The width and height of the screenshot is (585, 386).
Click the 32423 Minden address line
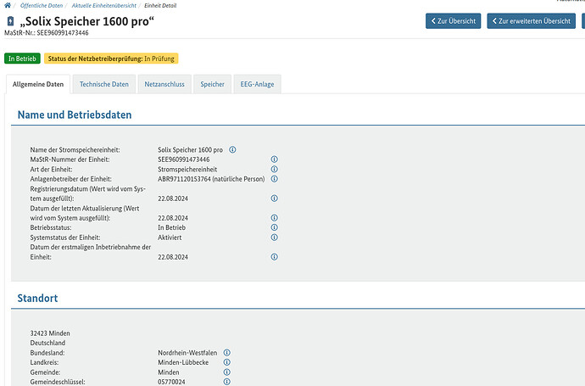tap(50, 333)
